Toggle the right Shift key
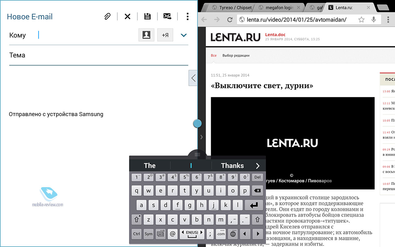The width and height of the screenshot is (395, 247). click(257, 220)
